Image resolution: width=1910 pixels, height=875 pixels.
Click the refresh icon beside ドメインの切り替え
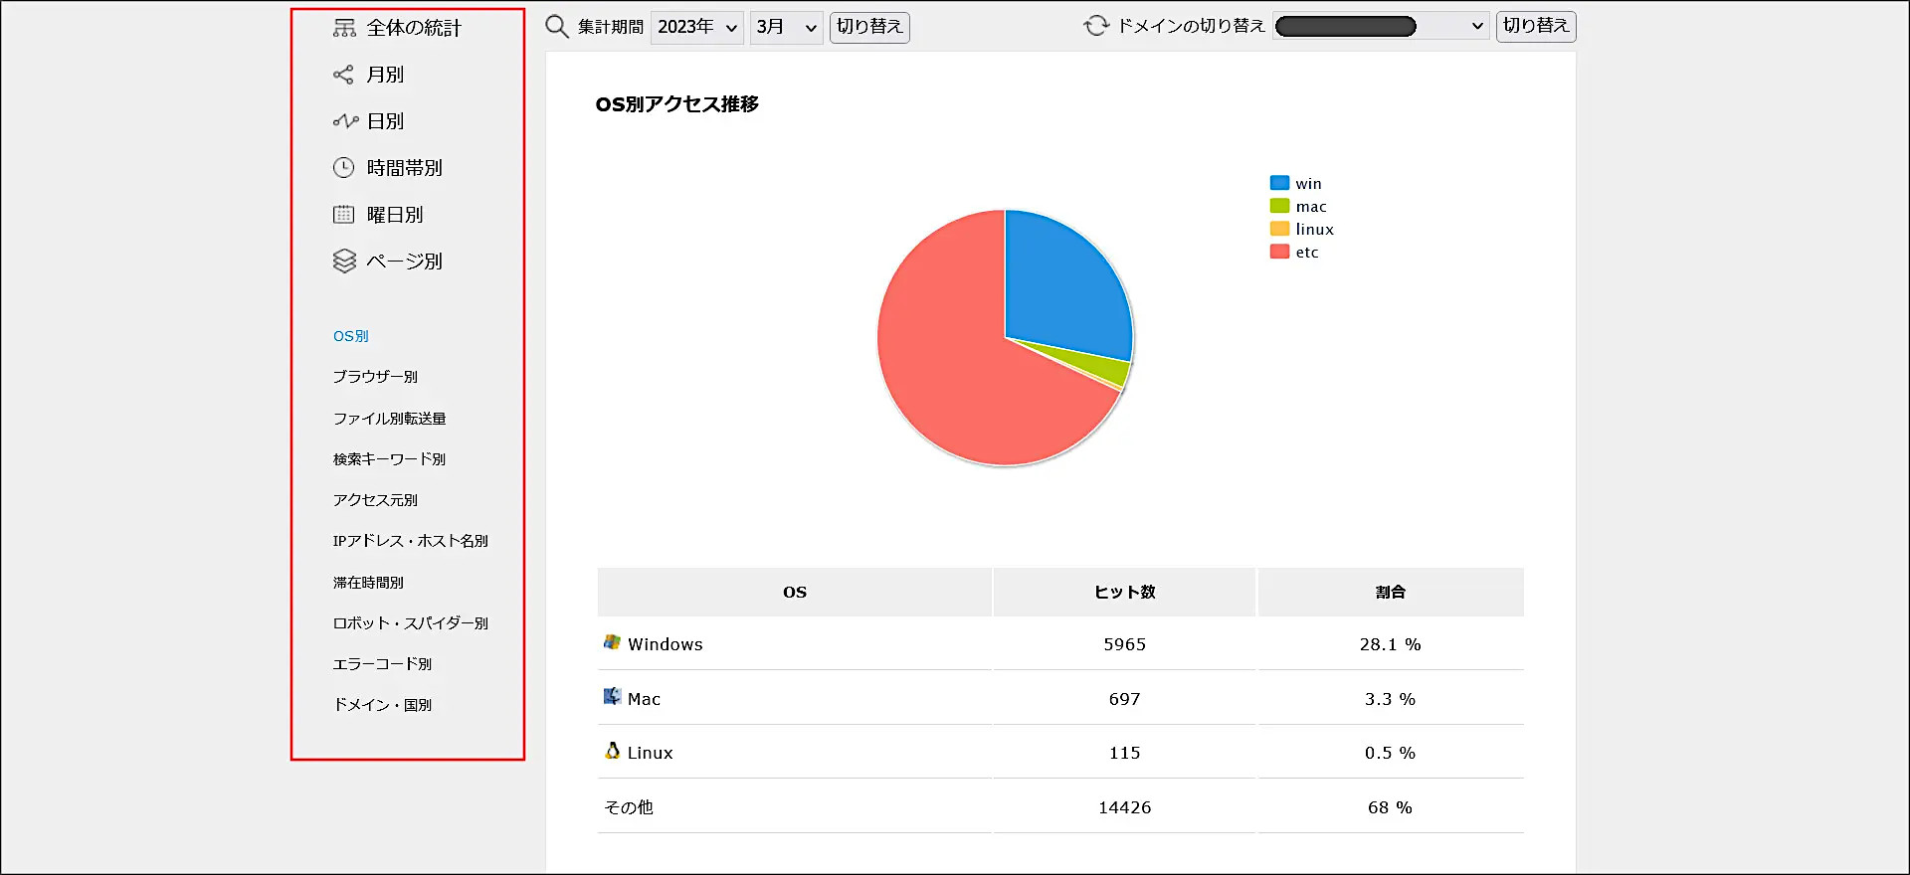(x=1096, y=26)
